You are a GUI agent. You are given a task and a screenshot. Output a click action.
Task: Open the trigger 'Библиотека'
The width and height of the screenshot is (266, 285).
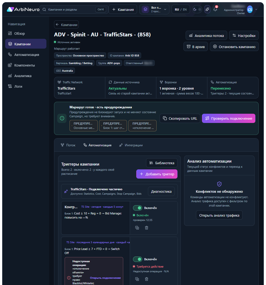[162, 163]
